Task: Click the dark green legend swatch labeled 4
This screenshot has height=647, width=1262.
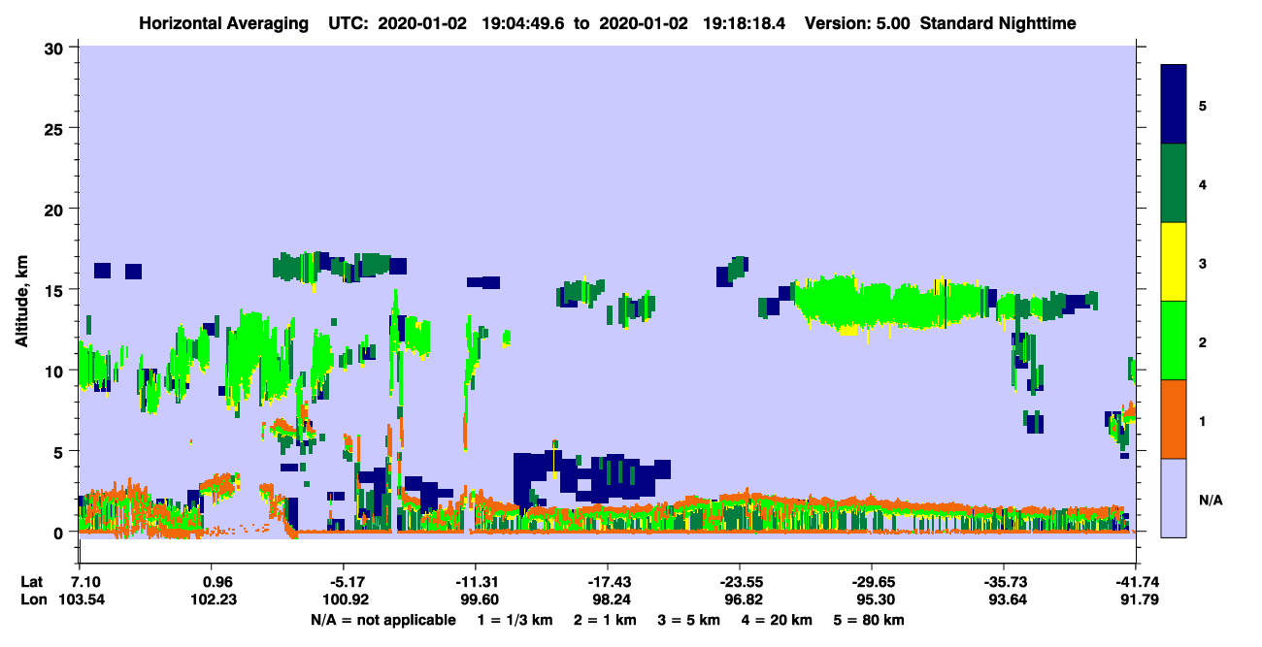Action: tap(1174, 183)
